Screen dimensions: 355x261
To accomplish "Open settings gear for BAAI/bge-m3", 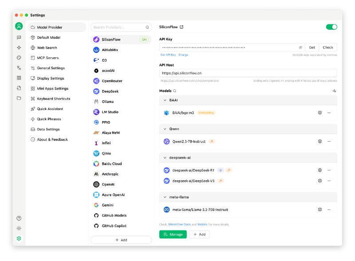I will pos(320,113).
